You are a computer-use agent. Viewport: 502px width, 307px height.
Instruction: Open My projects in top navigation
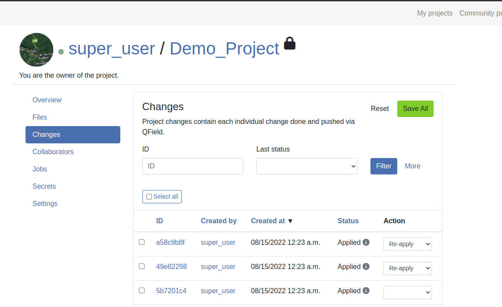point(434,13)
